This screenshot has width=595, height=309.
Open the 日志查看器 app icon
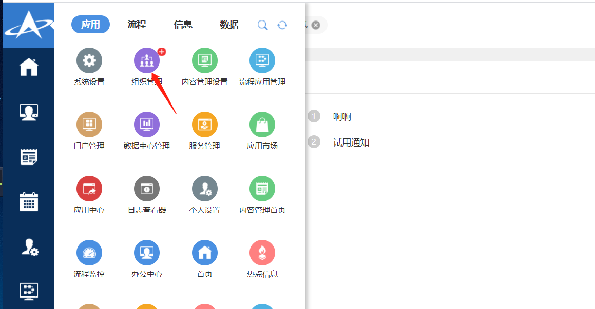(x=147, y=189)
